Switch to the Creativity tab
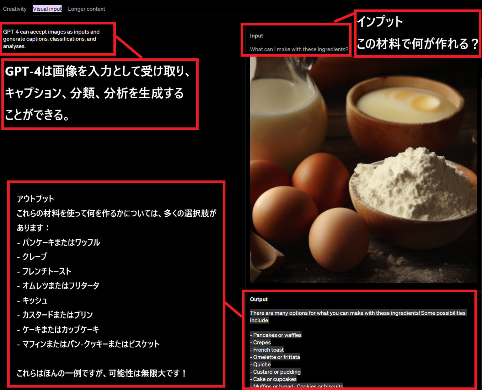482x390 pixels. point(14,9)
